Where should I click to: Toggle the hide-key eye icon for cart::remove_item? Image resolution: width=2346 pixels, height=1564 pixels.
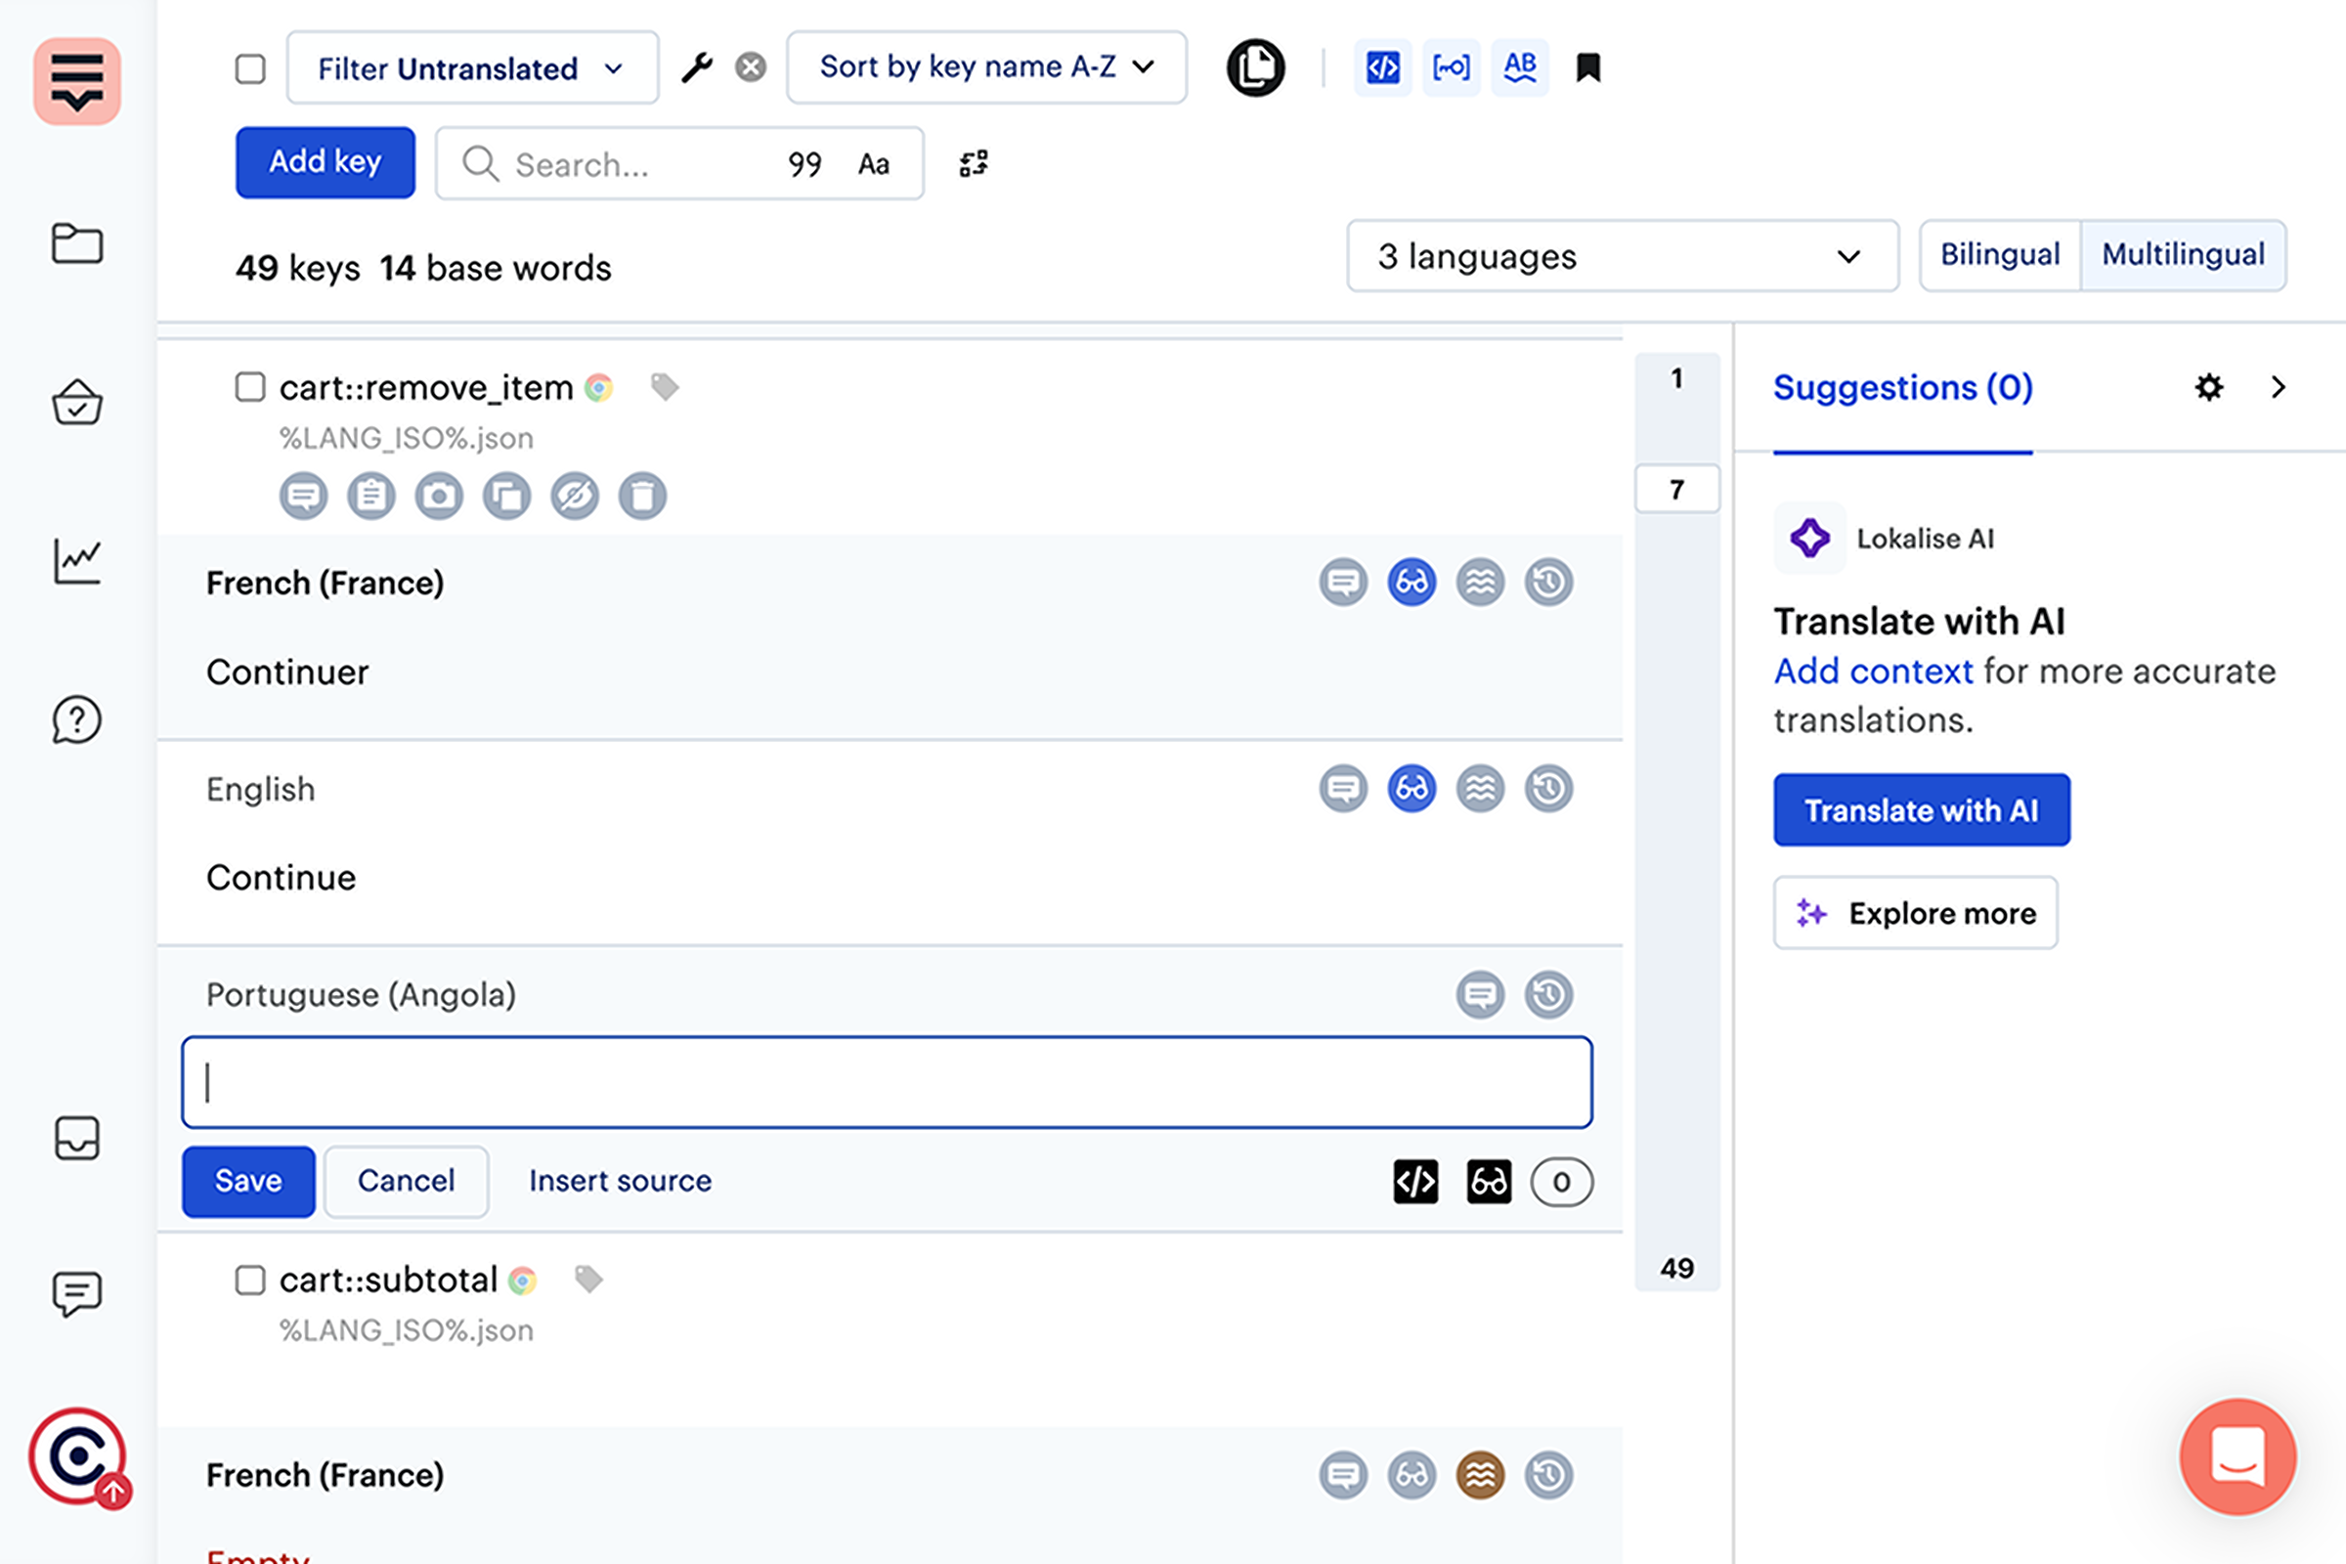coord(575,496)
